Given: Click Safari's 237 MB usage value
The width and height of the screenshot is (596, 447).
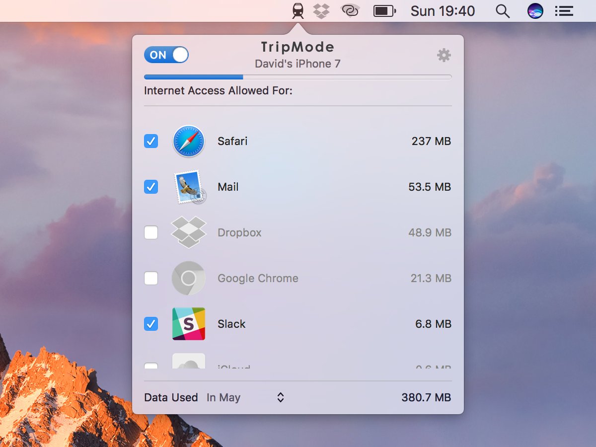Looking at the screenshot, I should pos(431,141).
